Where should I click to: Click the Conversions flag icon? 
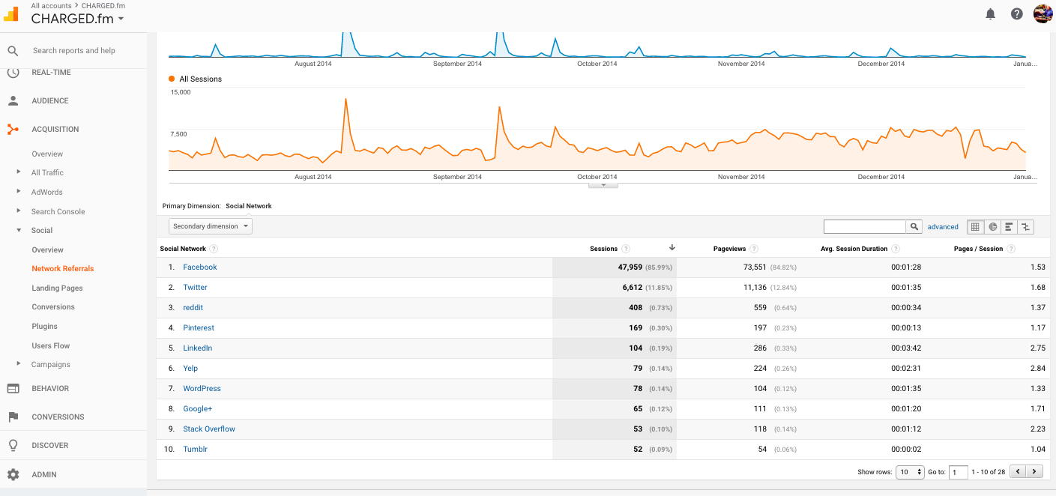13,417
